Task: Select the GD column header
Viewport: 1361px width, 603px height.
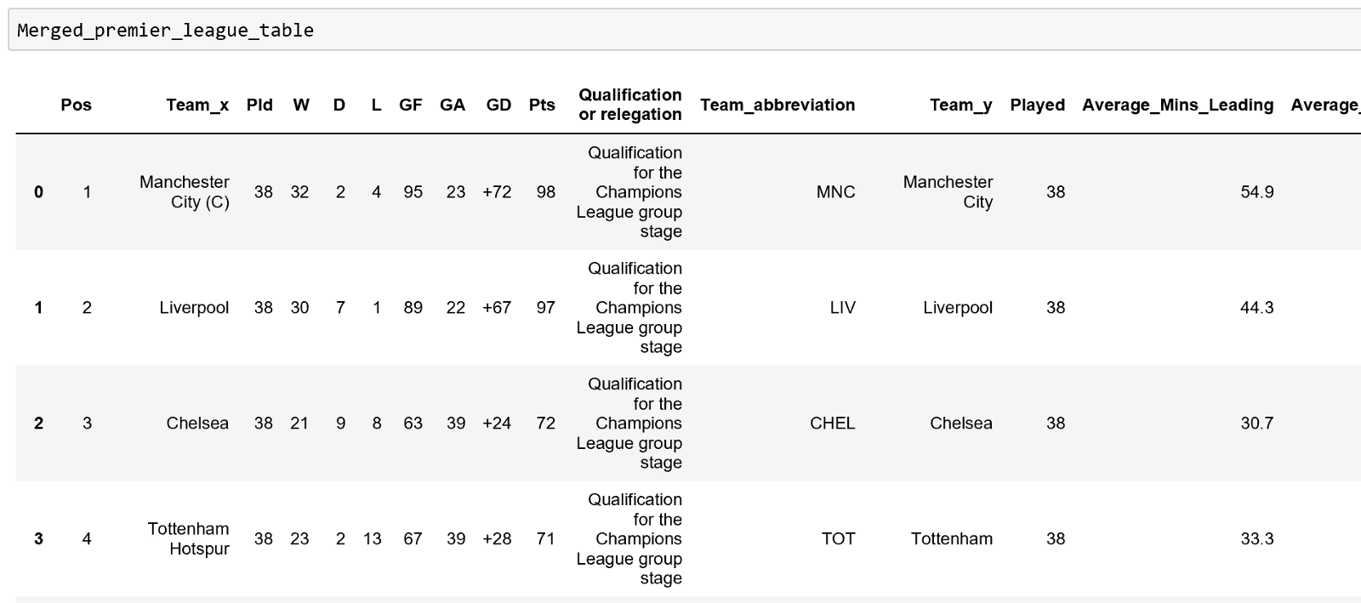Action: tap(498, 105)
